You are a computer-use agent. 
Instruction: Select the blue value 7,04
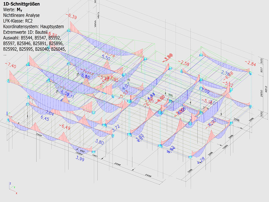coord(49,114)
